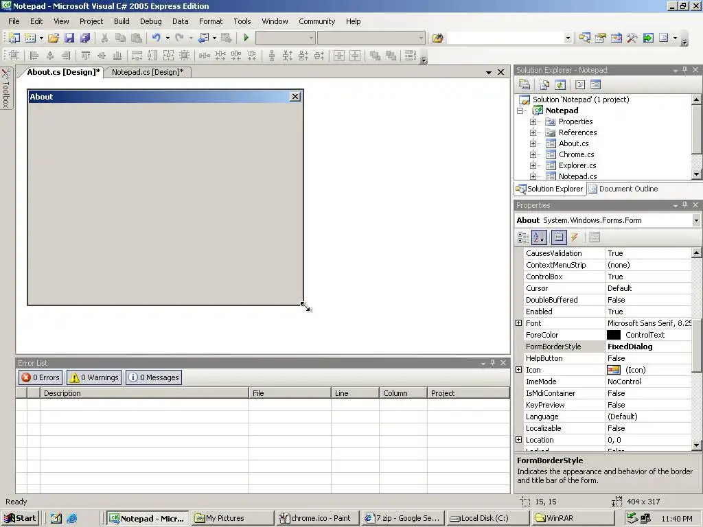Toggle auto-hide pin on Solution Explorer

684,70
